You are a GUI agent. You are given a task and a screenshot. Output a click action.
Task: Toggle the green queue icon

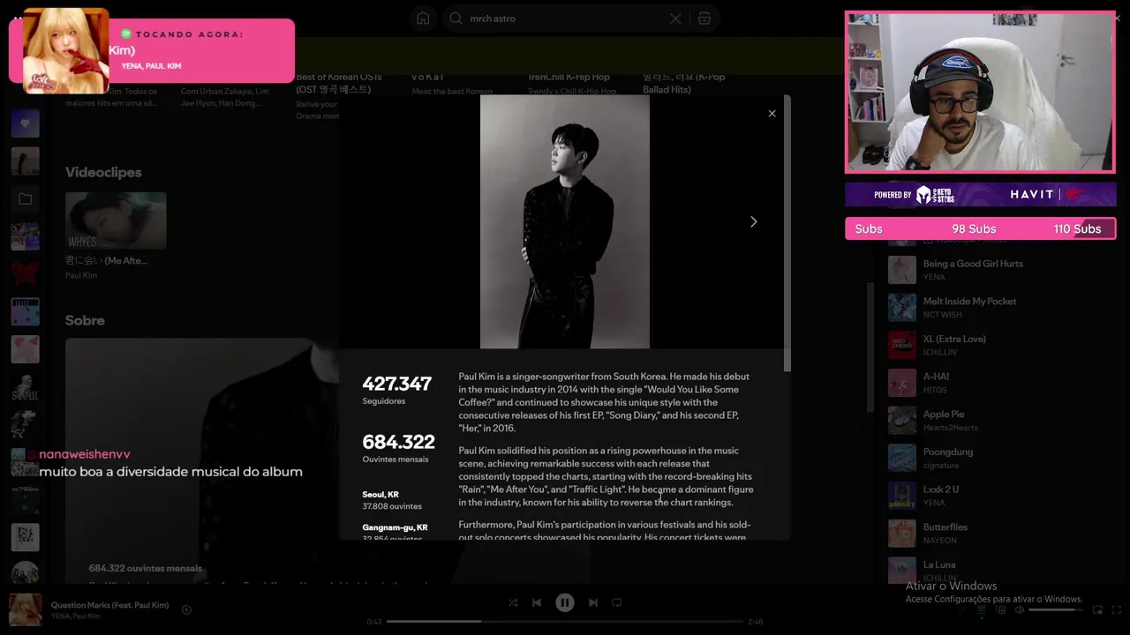[x=982, y=609]
